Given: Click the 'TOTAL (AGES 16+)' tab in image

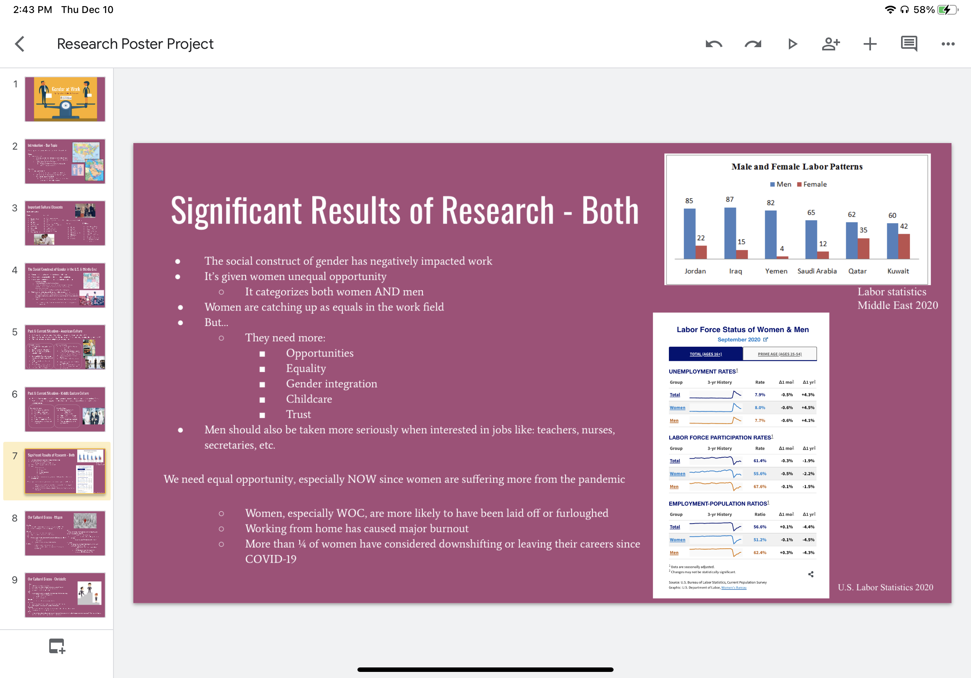Looking at the screenshot, I should [x=705, y=354].
